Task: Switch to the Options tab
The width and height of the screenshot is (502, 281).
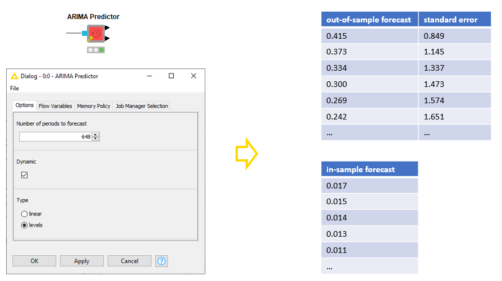Action: coord(24,105)
